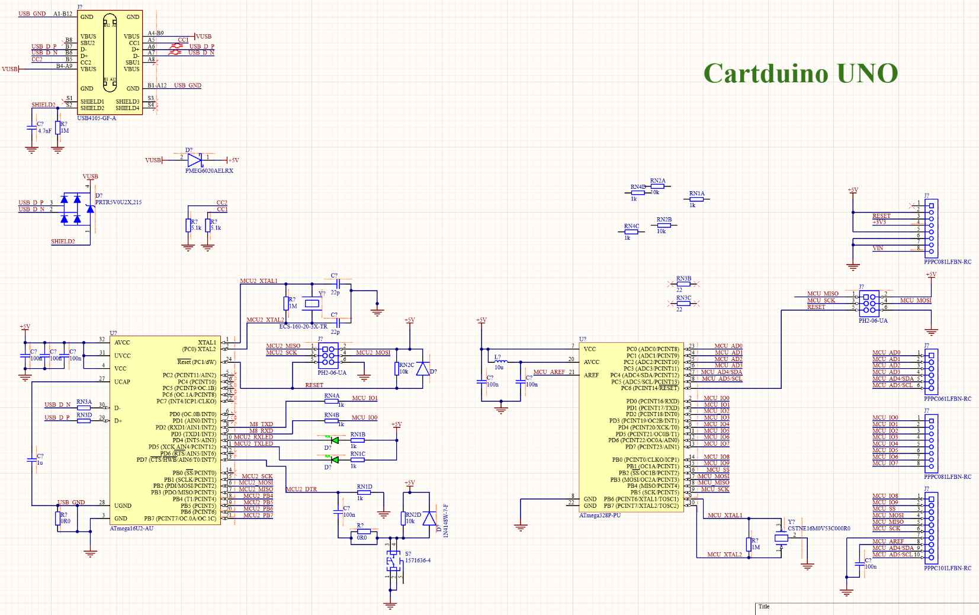Select the RN2B 10k resistor

point(663,225)
